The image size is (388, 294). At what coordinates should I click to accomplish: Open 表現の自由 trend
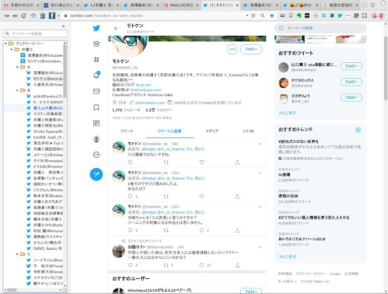(288, 196)
